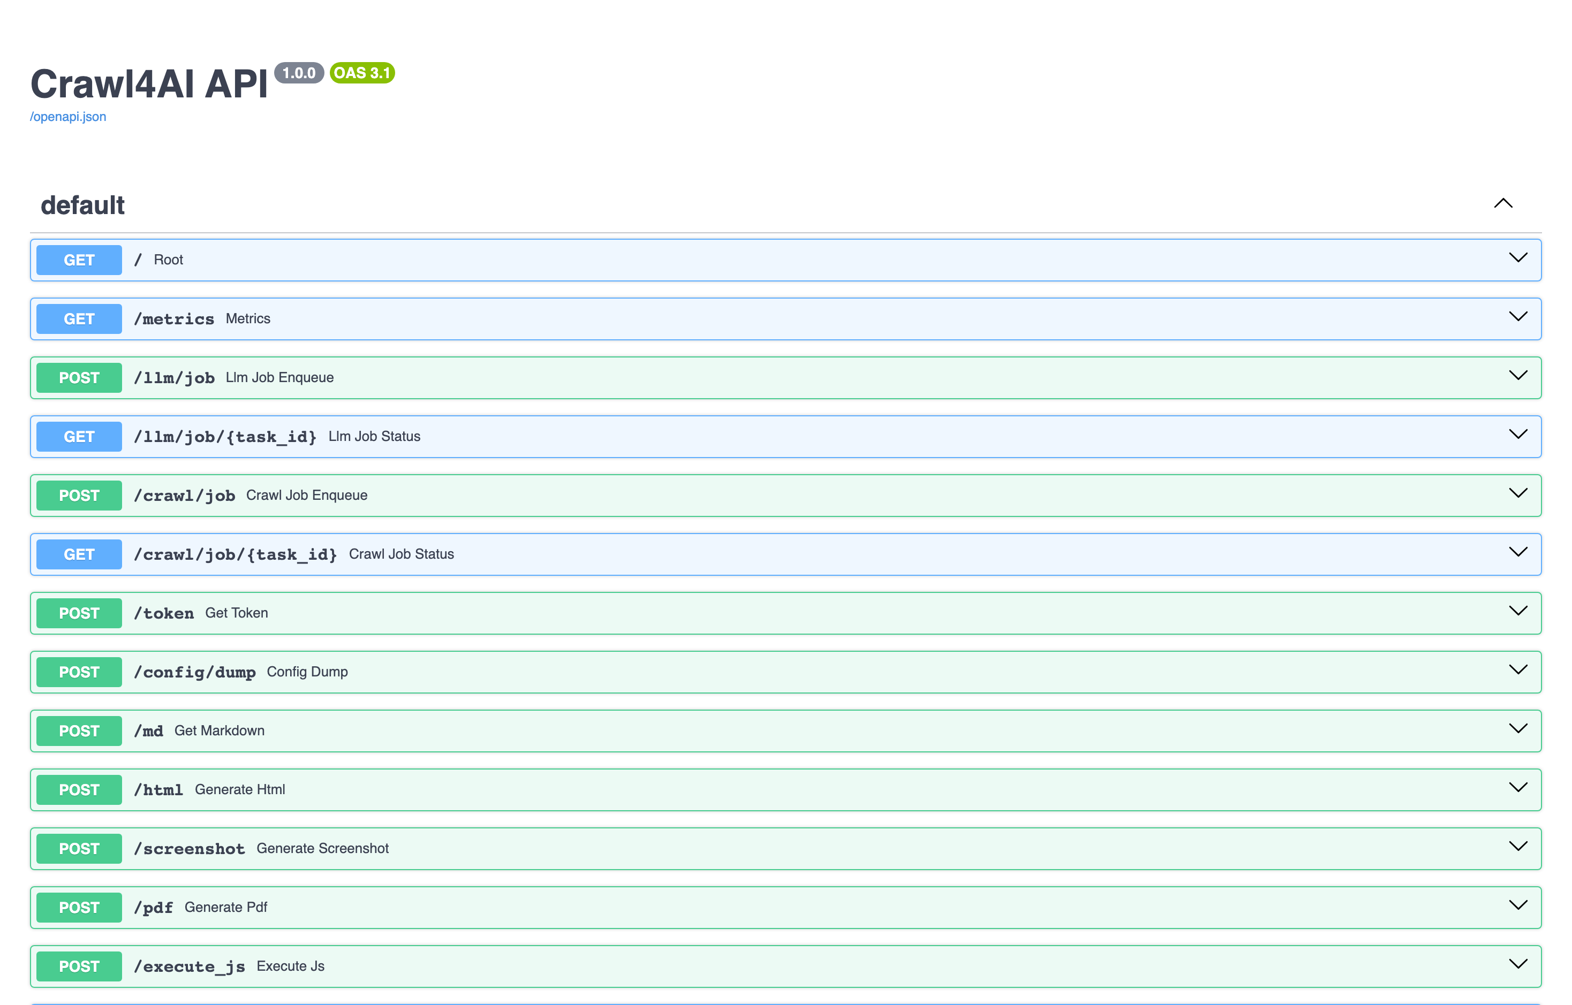
Task: Click the POST badge for /token
Action: coord(79,613)
